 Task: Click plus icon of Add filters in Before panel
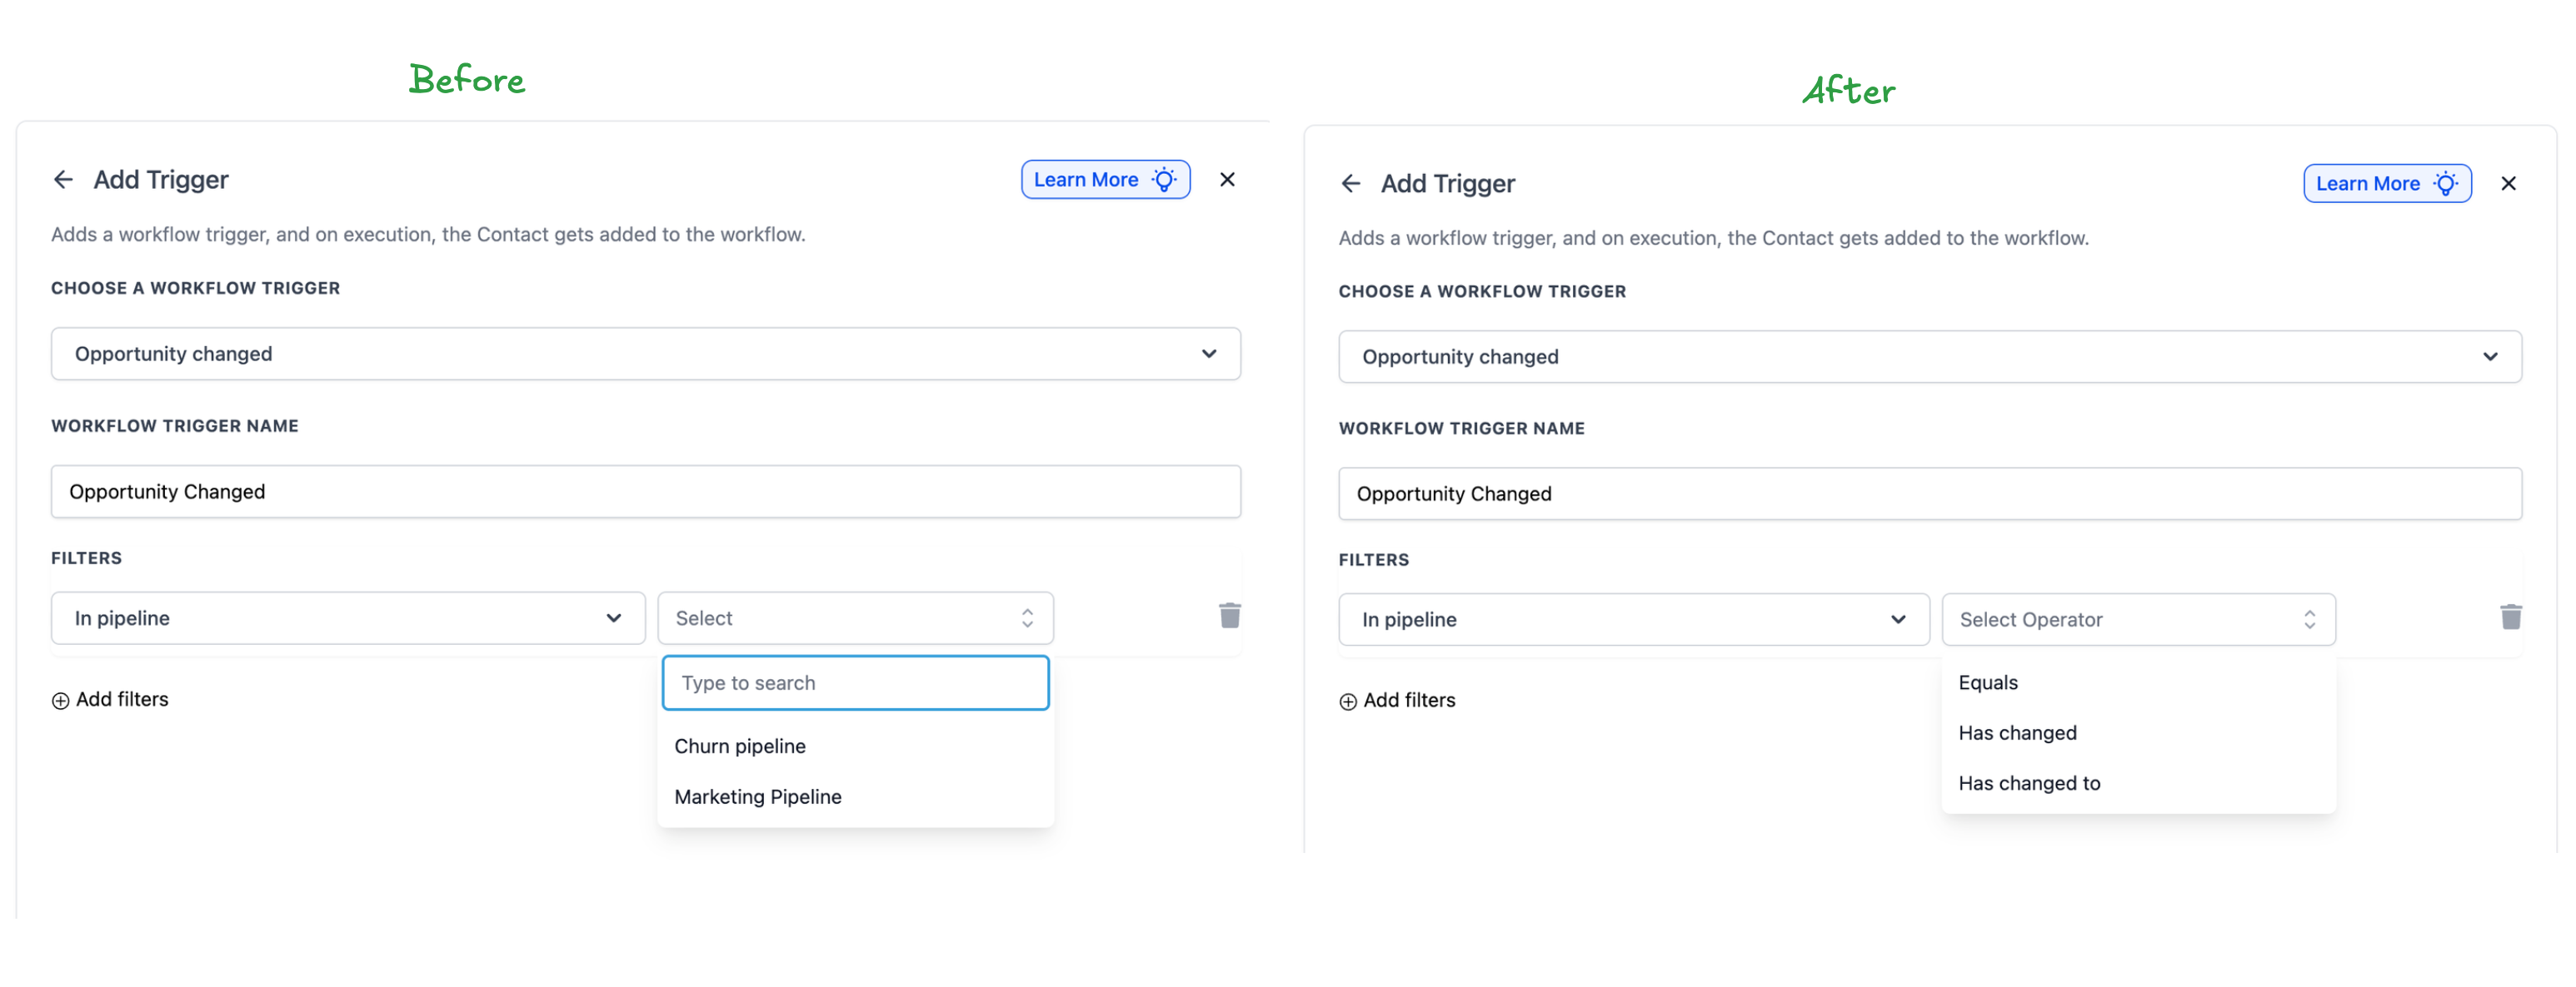click(x=61, y=702)
